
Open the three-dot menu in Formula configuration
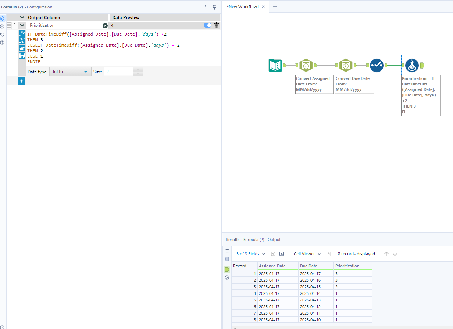pos(205,7)
